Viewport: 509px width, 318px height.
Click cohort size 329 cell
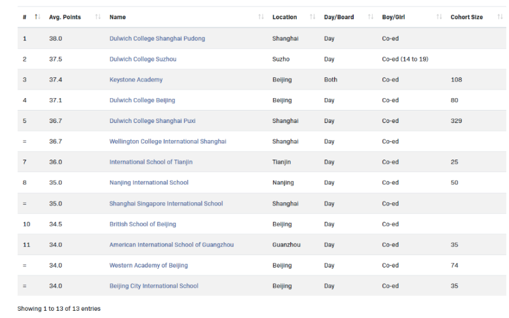tap(456, 120)
